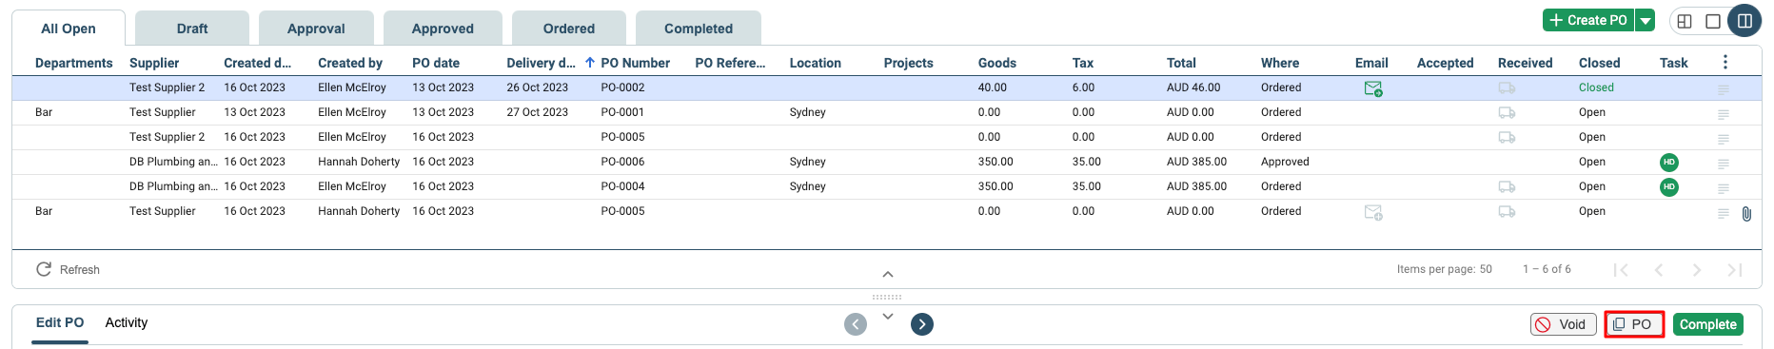Click the email icon on Test Supplier PO-0005 row

coord(1372,212)
